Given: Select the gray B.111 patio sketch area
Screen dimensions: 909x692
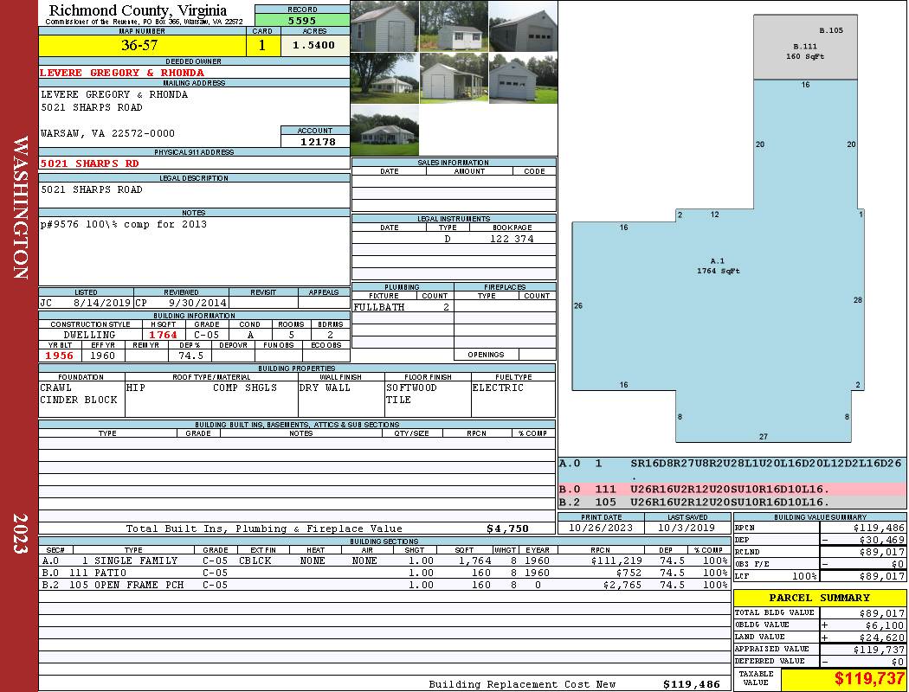Looking at the screenshot, I should (805, 48).
